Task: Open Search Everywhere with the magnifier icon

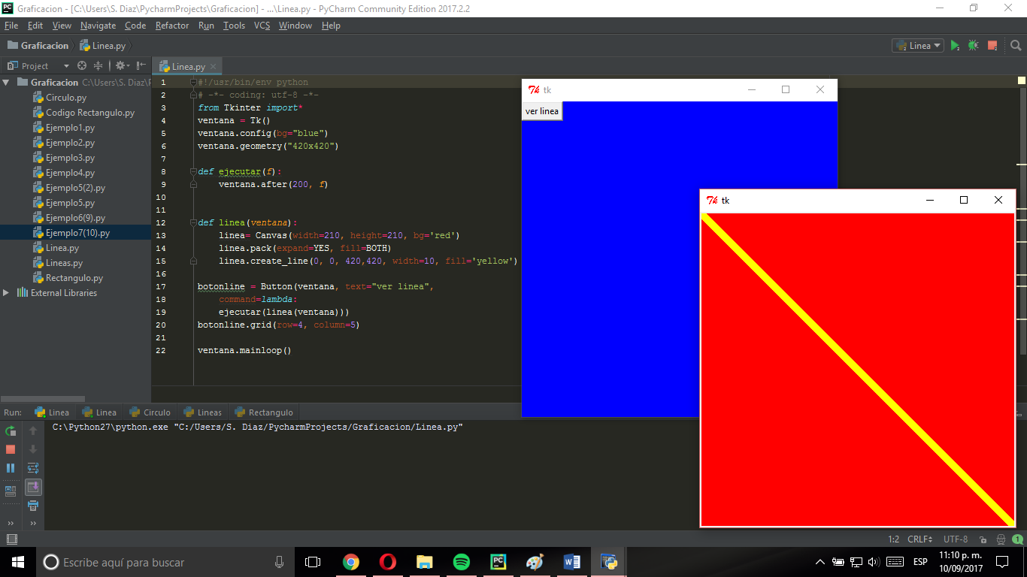Action: [1016, 45]
